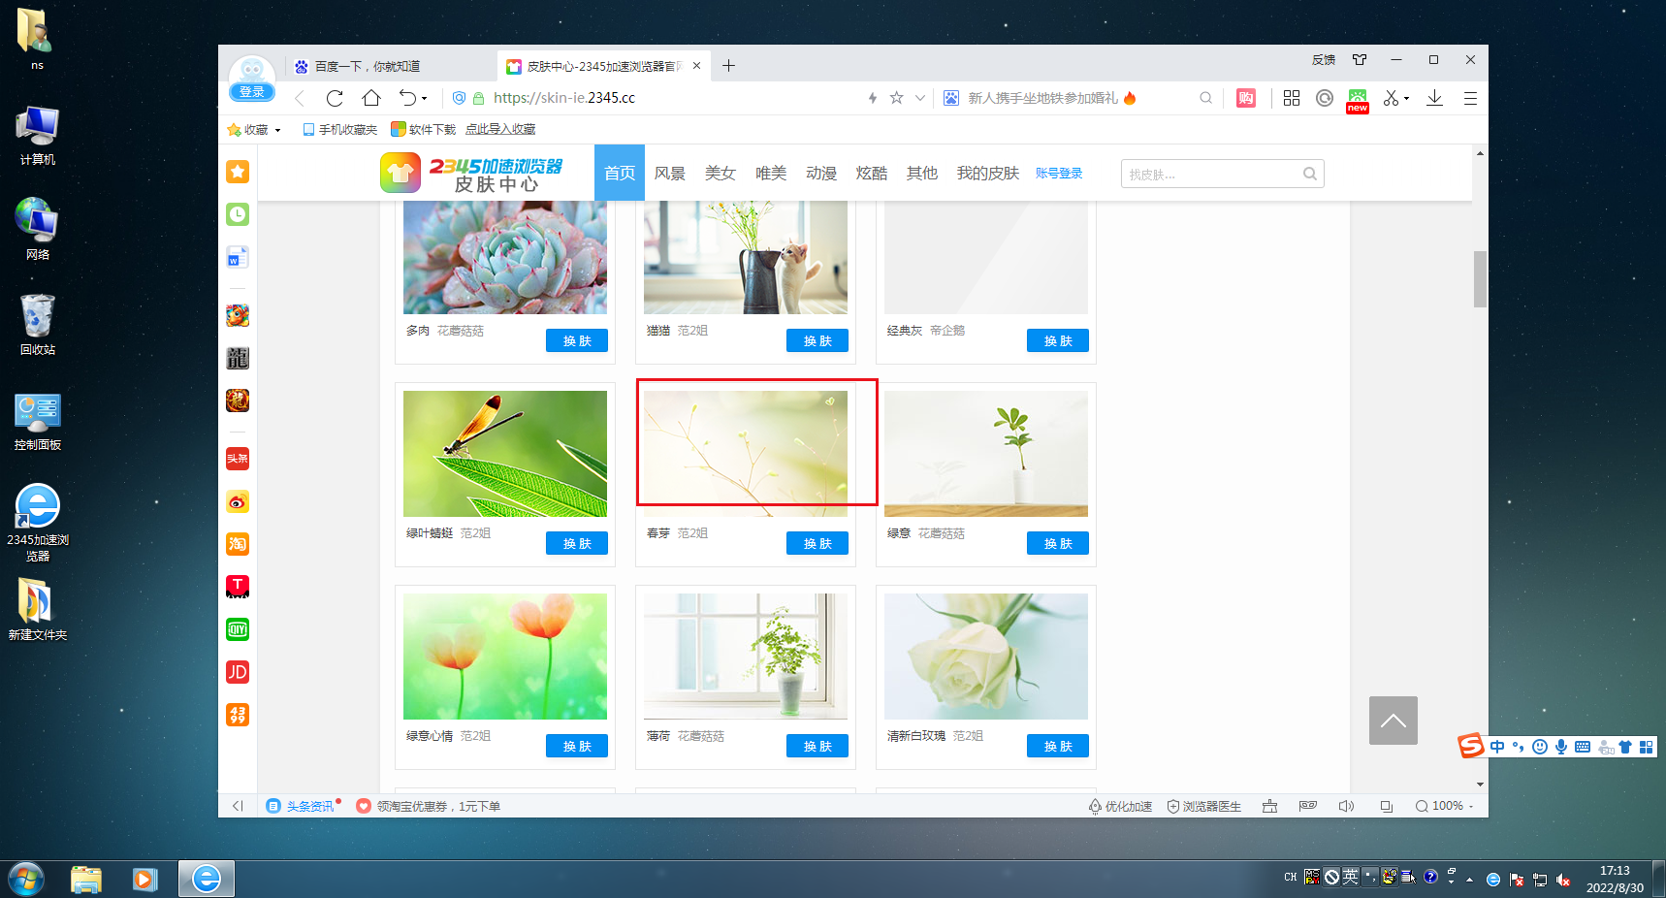Screen dimensions: 1666x898
Task: Open 我的皮肤 page
Action: coord(988,174)
